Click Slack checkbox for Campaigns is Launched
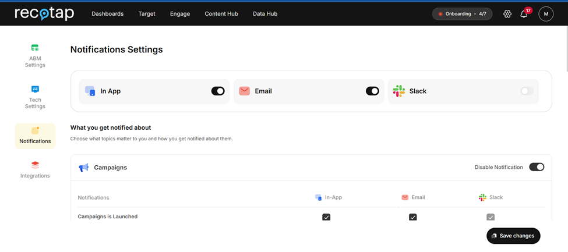Screen dimensions: 568x252 point(490,217)
